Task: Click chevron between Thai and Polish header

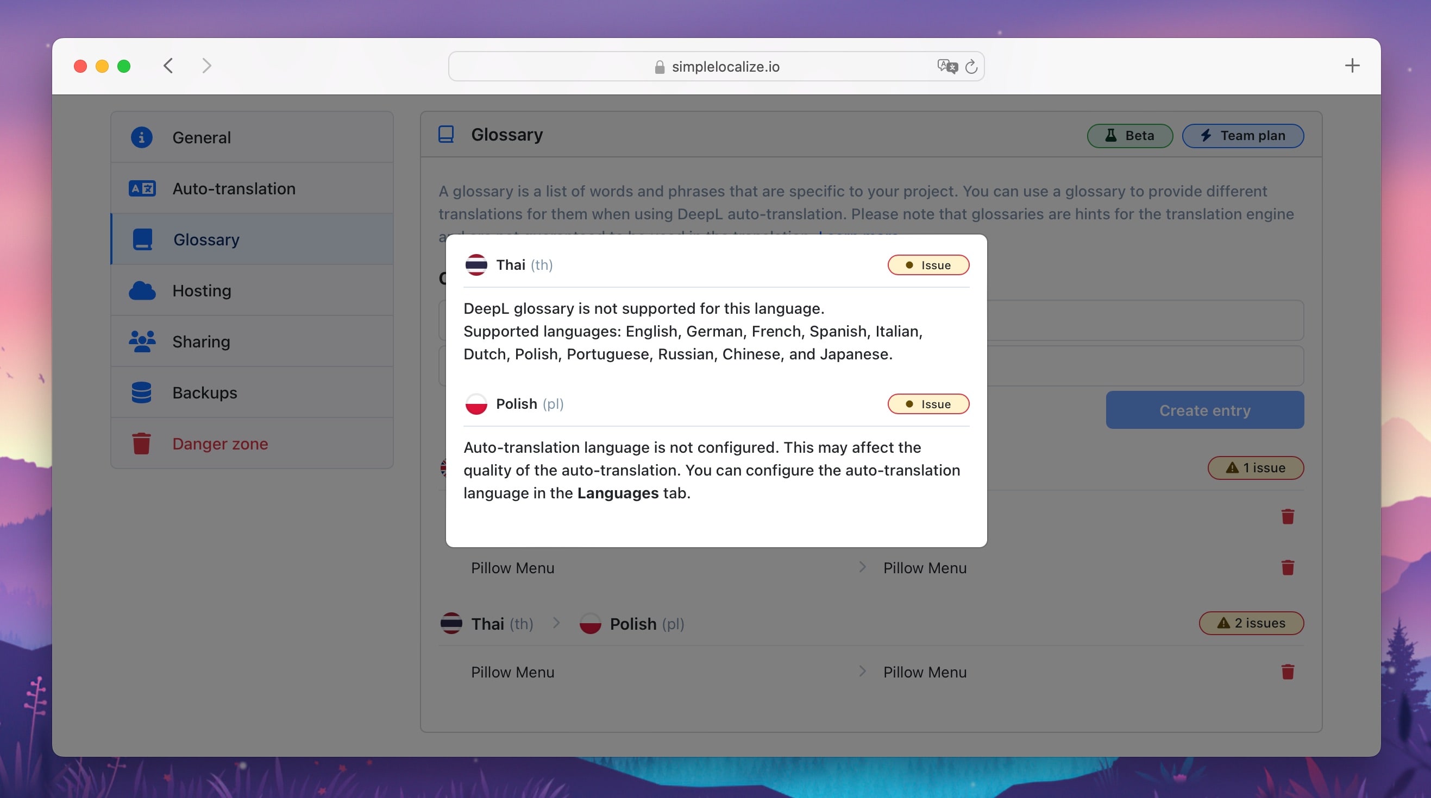Action: [x=556, y=623]
